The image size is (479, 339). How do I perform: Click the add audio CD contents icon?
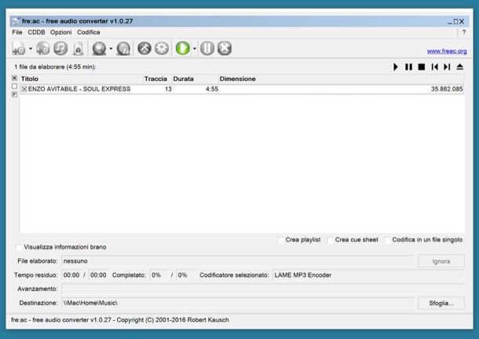(x=42, y=48)
